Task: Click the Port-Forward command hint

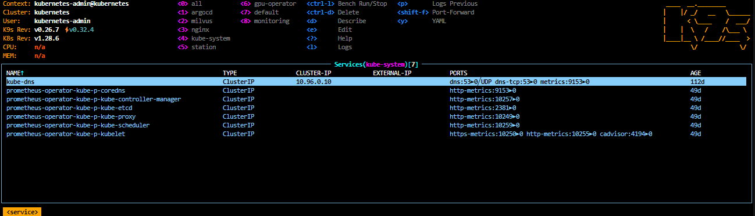Action: click(436, 12)
